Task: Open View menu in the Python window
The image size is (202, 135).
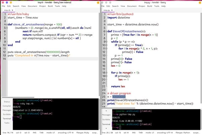Action: pyautogui.click(x=123, y=6)
